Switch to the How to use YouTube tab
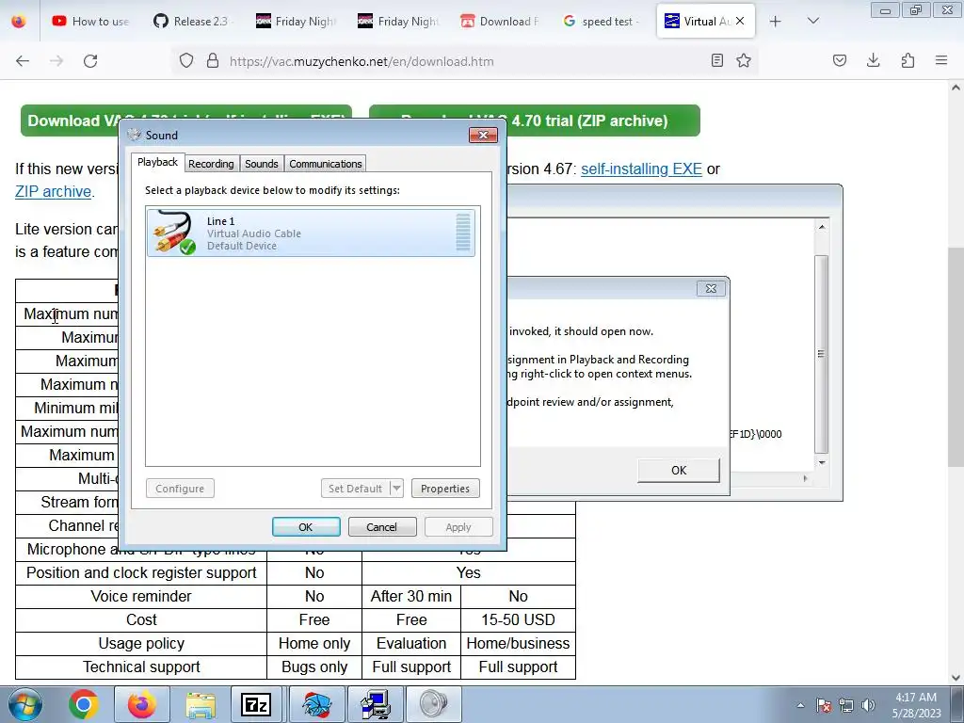Image resolution: width=964 pixels, height=723 pixels. point(91,22)
